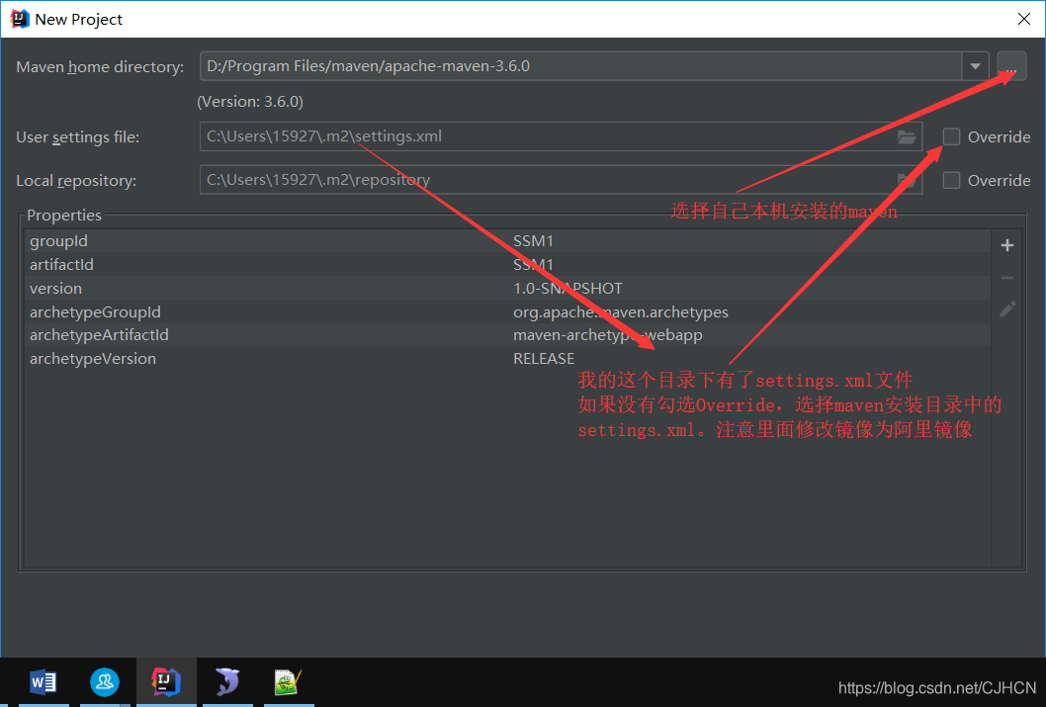Add a property with the plus icon
This screenshot has width=1046, height=707.
tap(1007, 245)
